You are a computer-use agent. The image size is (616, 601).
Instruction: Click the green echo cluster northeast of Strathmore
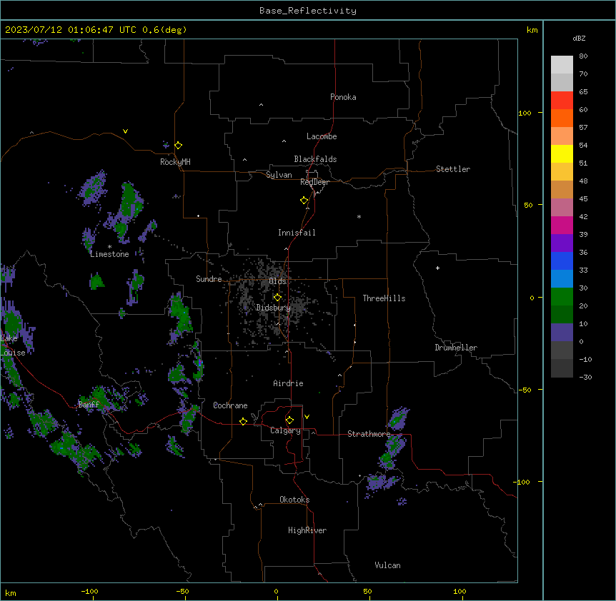click(x=398, y=418)
